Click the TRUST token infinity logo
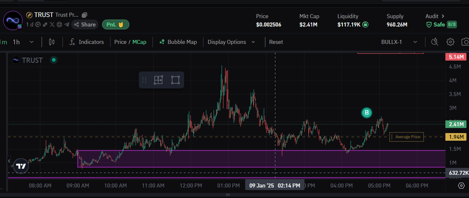Image resolution: width=469 pixels, height=198 pixels. coord(13,21)
